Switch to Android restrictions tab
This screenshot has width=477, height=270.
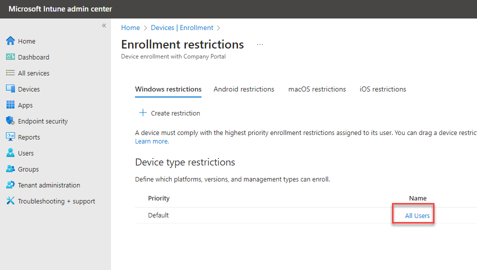pyautogui.click(x=243, y=89)
